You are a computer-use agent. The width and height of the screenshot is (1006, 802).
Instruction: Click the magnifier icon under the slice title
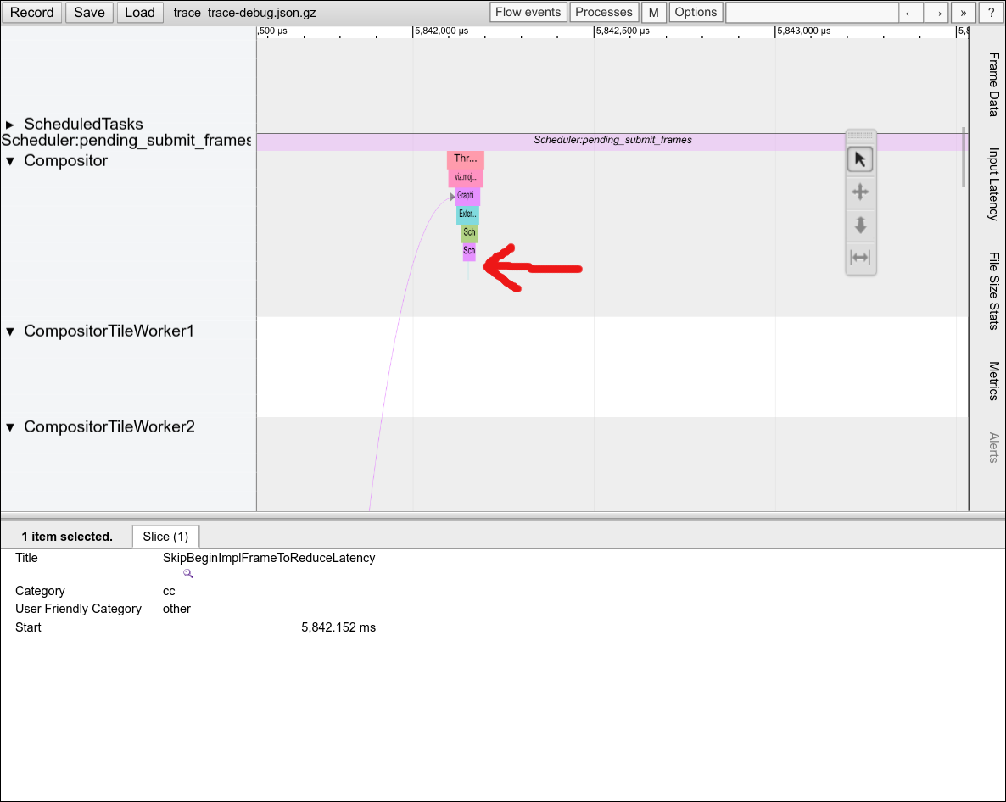click(x=188, y=574)
